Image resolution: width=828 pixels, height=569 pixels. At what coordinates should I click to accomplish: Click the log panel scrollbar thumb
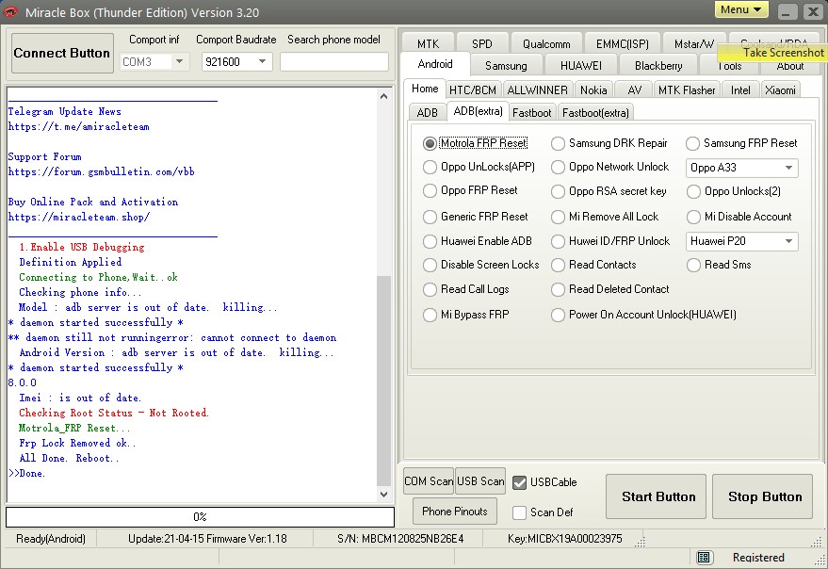(384, 381)
